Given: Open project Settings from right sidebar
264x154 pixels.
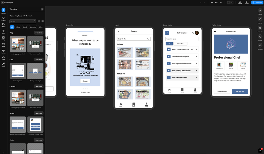Looking at the screenshot, I should coord(260,45).
